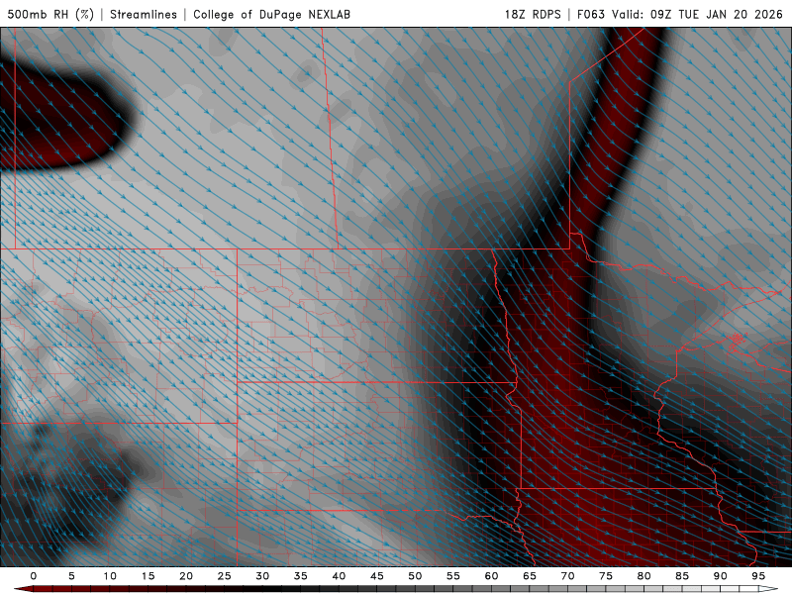The height and width of the screenshot is (594, 792).
Task: Click the "20" color scale label
Action: click(186, 576)
